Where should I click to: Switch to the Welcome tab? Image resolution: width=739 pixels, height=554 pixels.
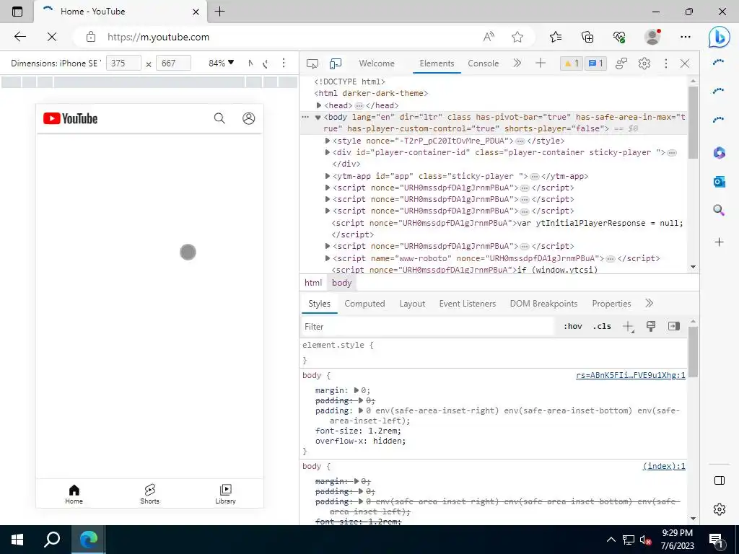[377, 63]
